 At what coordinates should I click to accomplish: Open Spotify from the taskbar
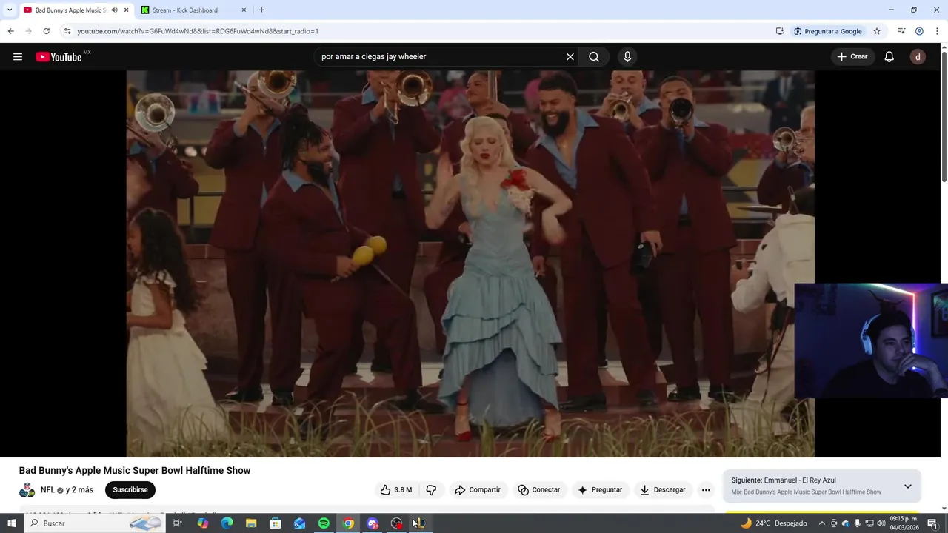(x=324, y=523)
